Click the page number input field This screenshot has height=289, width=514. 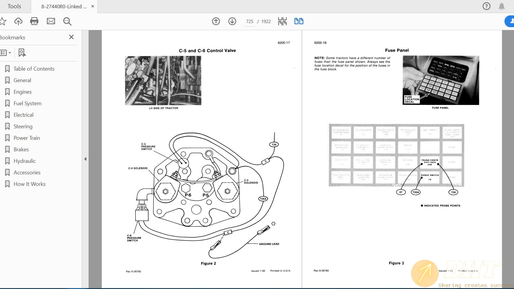249,21
